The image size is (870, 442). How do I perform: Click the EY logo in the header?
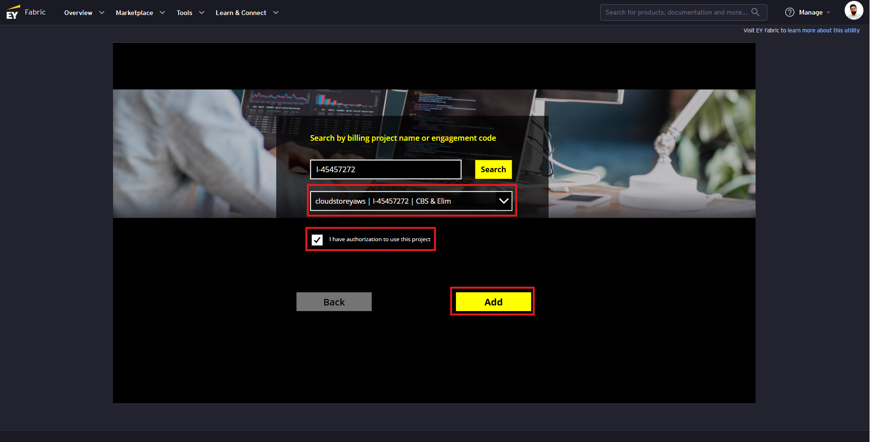13,12
